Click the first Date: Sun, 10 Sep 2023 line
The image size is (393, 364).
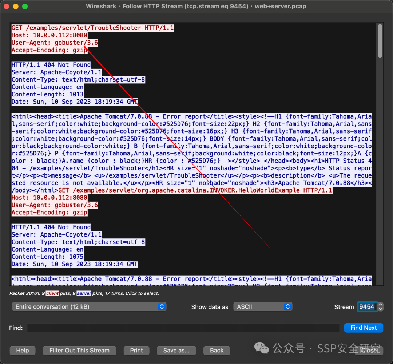(75, 102)
